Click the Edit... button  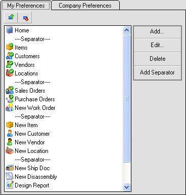click(157, 45)
